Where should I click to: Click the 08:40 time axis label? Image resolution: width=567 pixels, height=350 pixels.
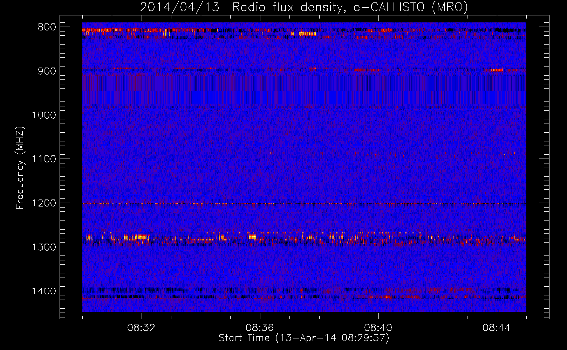pyautogui.click(x=378, y=328)
